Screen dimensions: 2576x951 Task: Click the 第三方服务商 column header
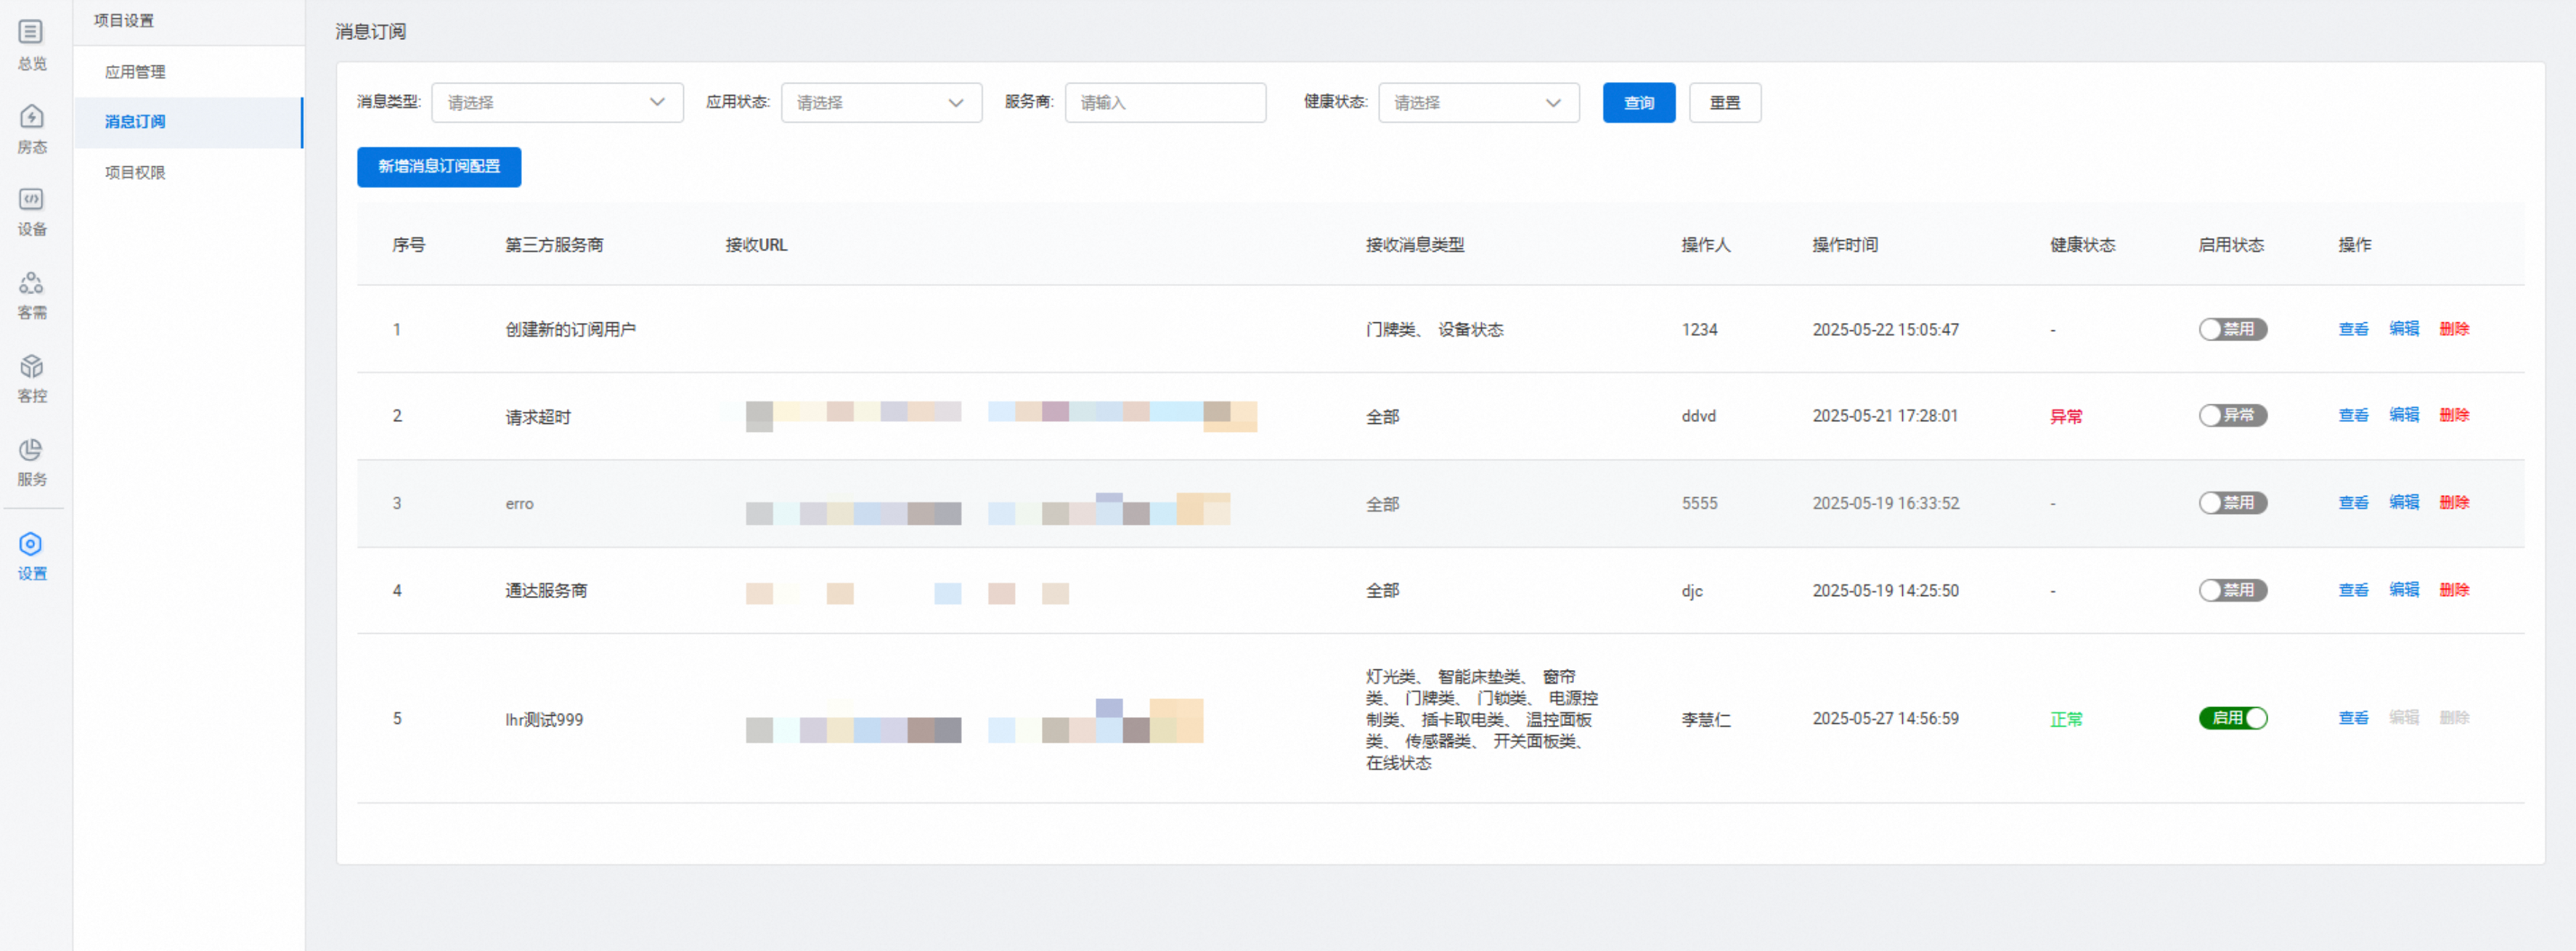coord(554,245)
